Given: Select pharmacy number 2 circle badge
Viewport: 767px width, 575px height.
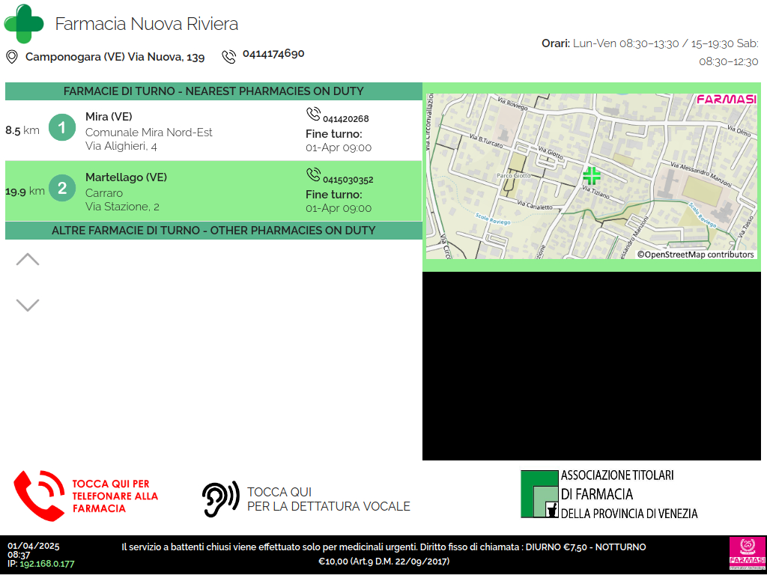Looking at the screenshot, I should 62,189.
